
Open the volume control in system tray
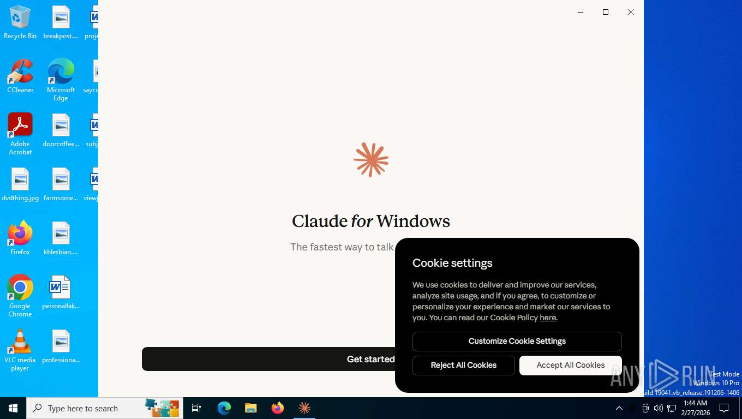pyautogui.click(x=658, y=408)
